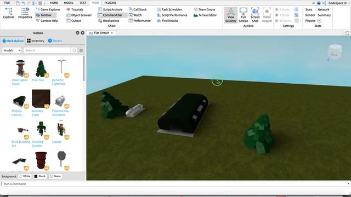
Task: Show Summary stats
Action: click(x=324, y=15)
